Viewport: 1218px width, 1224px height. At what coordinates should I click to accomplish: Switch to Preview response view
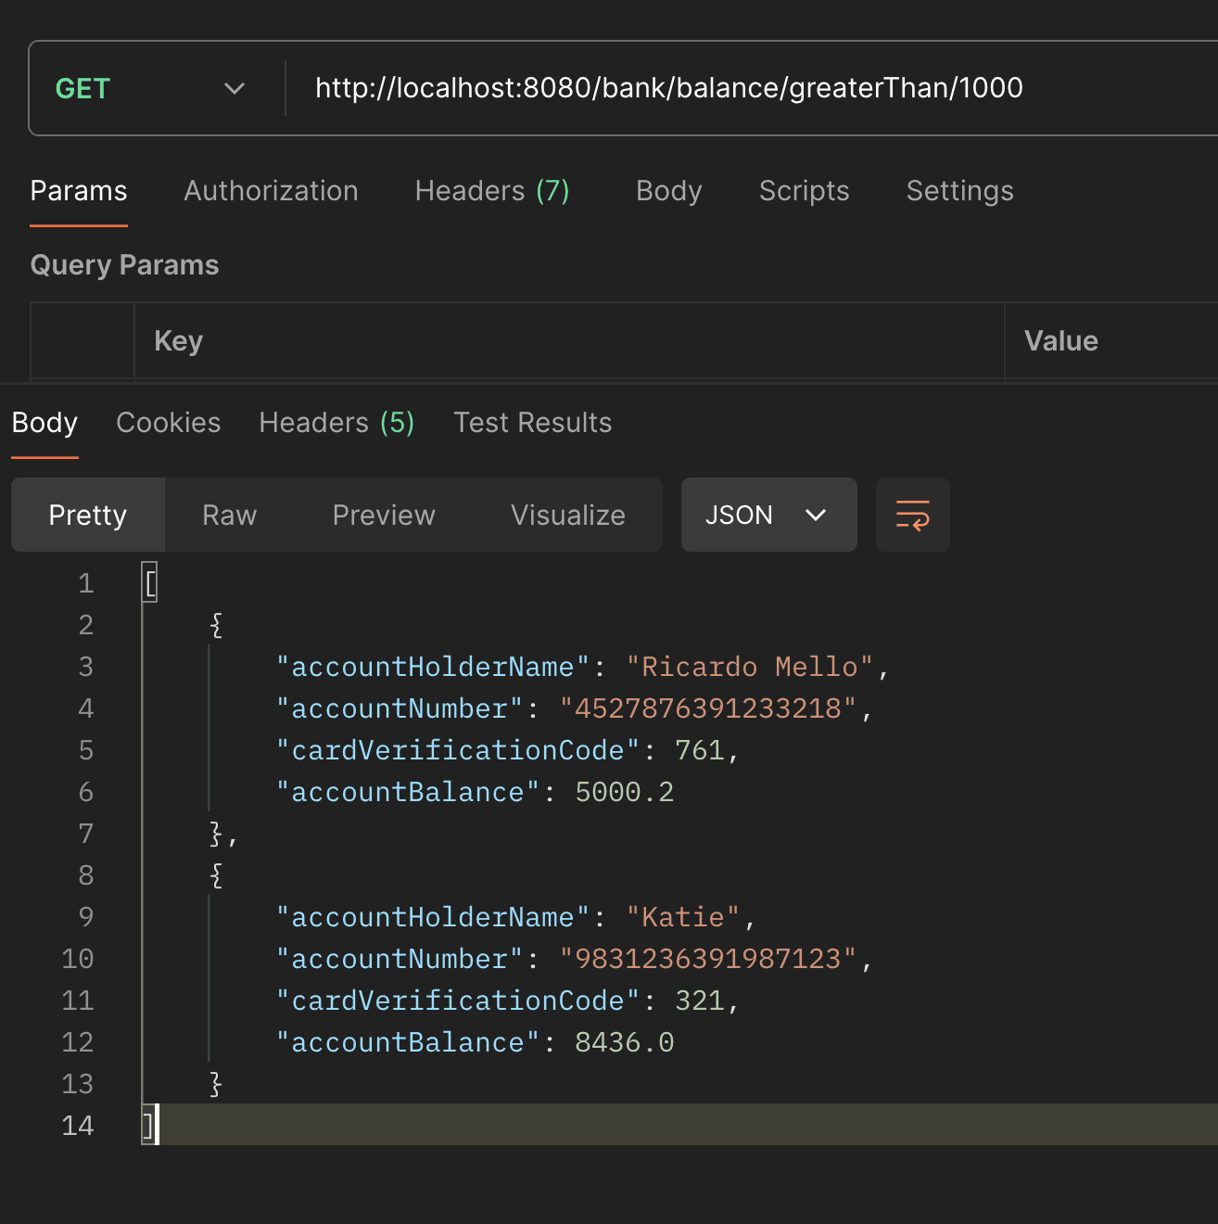383,515
